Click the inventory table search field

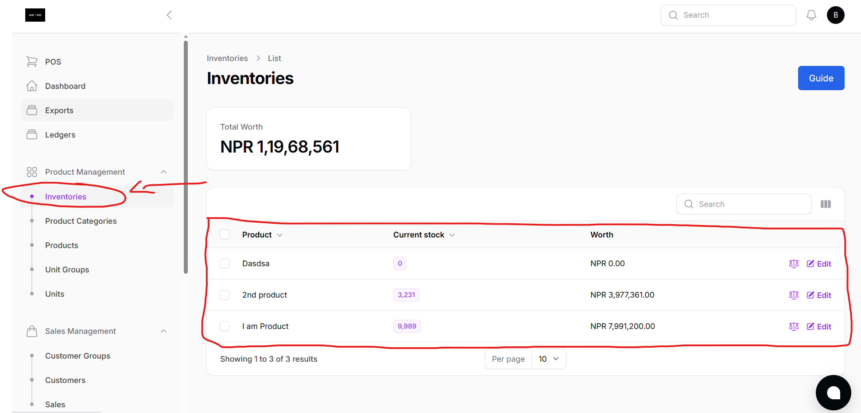click(x=749, y=204)
